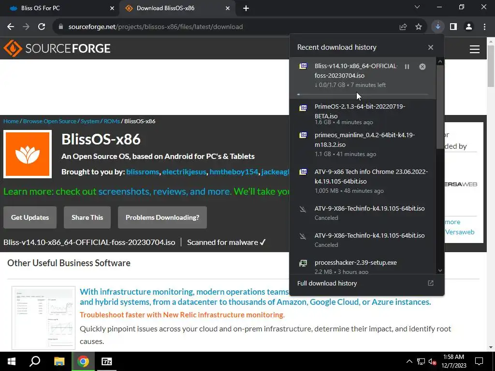The height and width of the screenshot is (371, 495).
Task: Open blissroms author profile link
Action: click(143, 172)
